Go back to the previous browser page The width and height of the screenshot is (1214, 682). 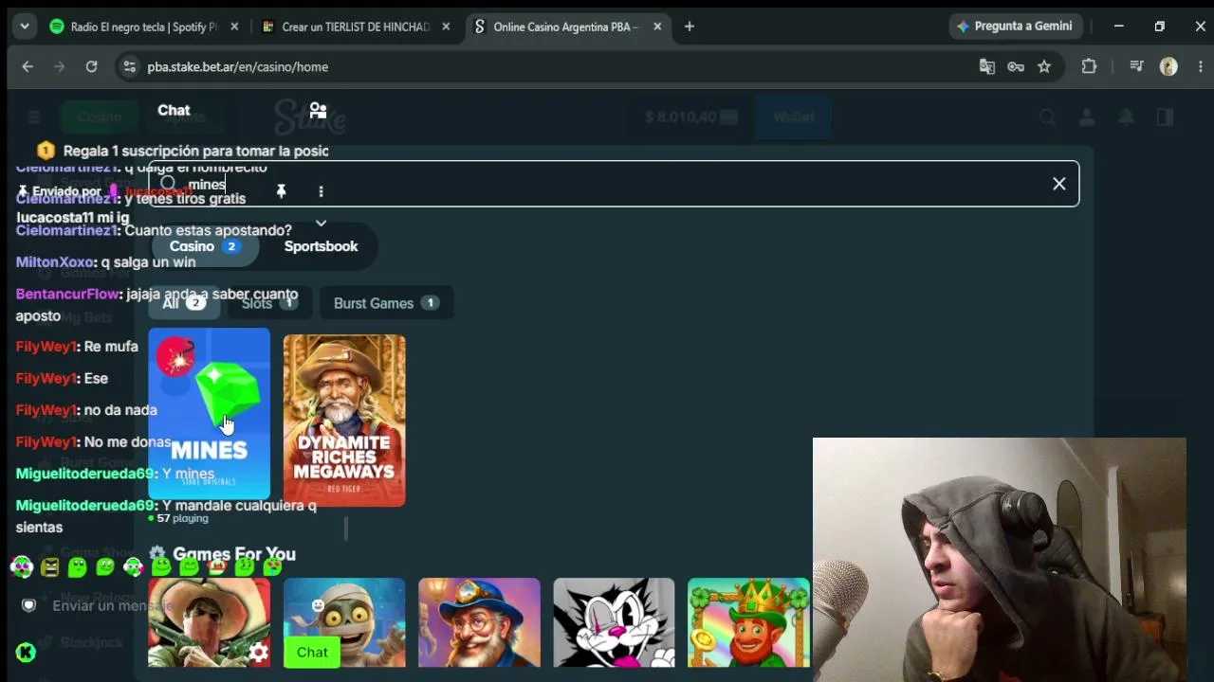(x=28, y=66)
